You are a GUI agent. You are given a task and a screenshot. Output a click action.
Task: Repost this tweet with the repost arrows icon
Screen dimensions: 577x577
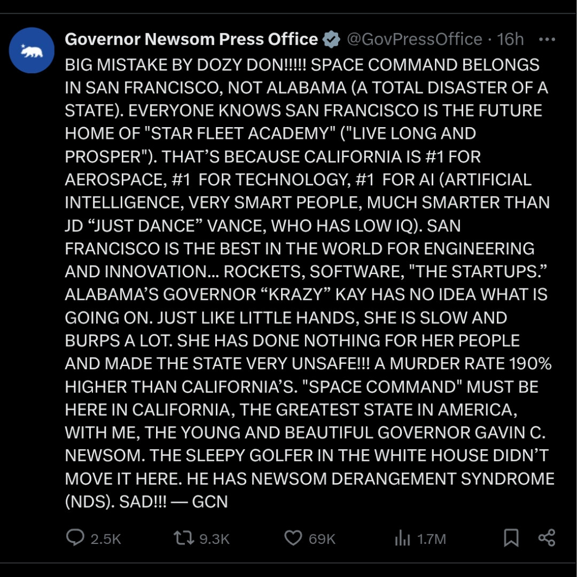pos(184,537)
